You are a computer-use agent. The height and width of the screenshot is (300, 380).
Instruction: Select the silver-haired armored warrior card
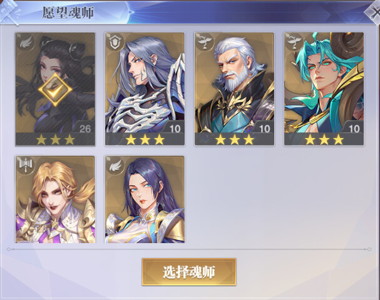coord(145,89)
